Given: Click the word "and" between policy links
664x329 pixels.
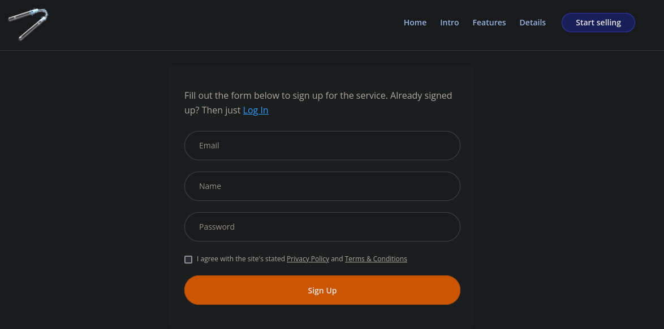Looking at the screenshot, I should tap(337, 259).
